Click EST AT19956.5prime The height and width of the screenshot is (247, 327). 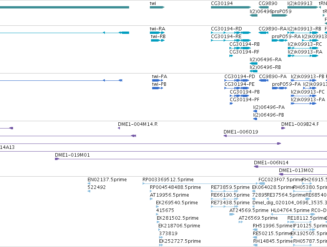tap(151, 199)
